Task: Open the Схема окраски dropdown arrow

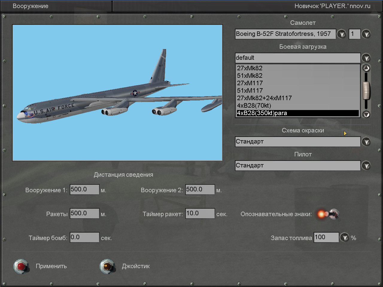Action: (366, 142)
